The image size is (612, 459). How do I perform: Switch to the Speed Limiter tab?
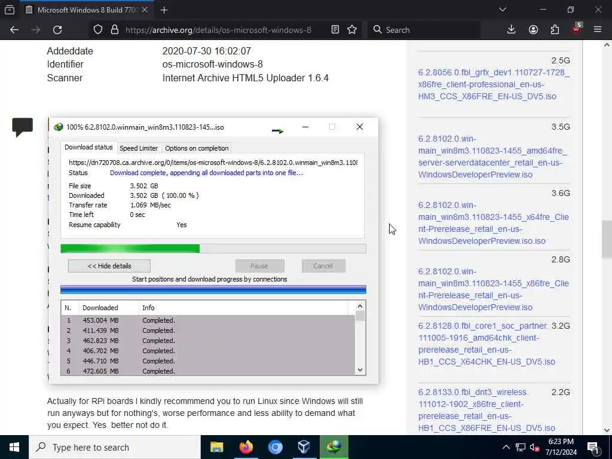coord(139,148)
